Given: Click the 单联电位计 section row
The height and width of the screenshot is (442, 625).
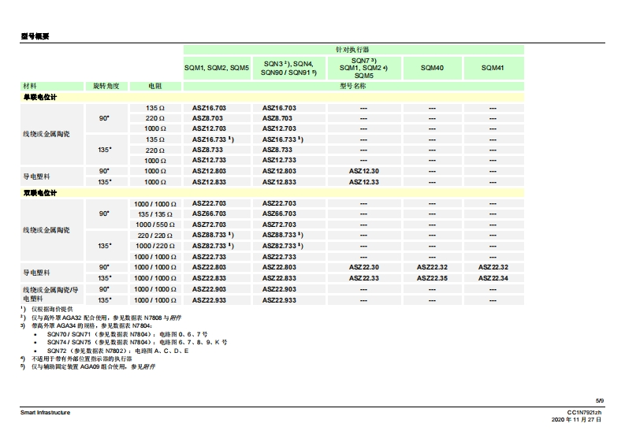Looking at the screenshot, I should tap(39, 97).
